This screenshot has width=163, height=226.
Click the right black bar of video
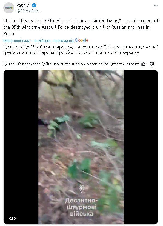coord(141,147)
